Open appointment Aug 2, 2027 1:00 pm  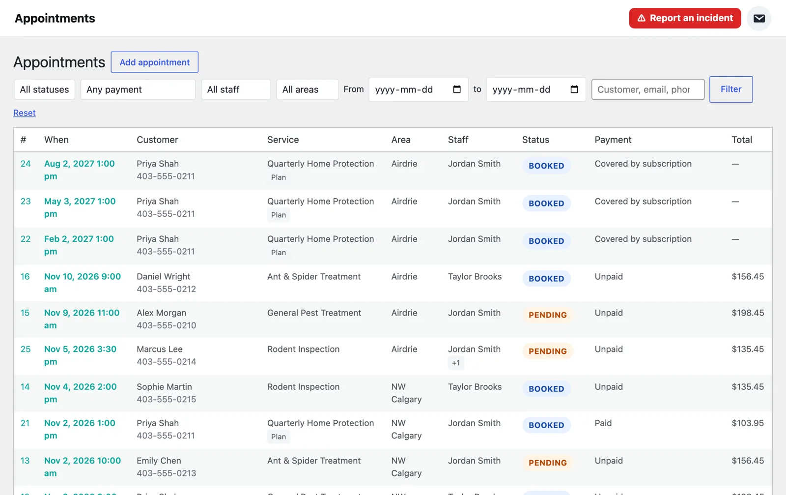tap(79, 170)
